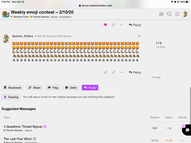
Task: Flag this topic
Action: click(53, 88)
